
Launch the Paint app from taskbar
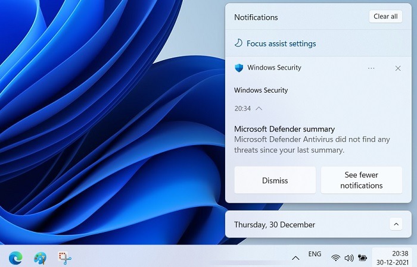pos(40,257)
